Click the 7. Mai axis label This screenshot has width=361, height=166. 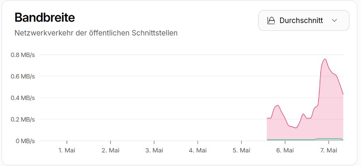click(x=329, y=151)
